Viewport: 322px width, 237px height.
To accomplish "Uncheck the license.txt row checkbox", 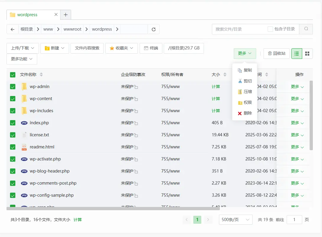I will [x=13, y=135].
